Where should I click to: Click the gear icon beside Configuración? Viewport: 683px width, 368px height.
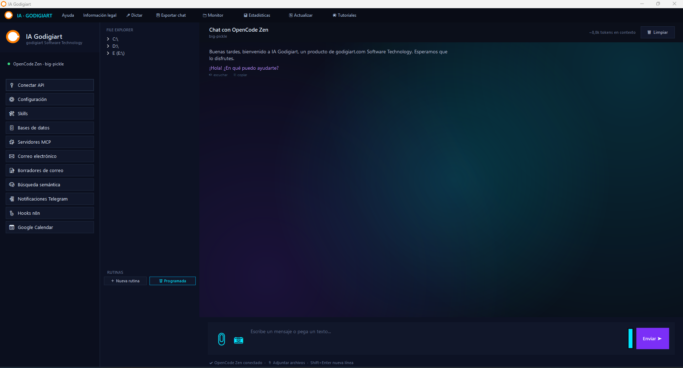pyautogui.click(x=12, y=100)
